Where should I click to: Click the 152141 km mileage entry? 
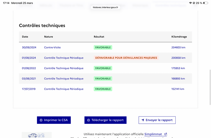[178, 89]
